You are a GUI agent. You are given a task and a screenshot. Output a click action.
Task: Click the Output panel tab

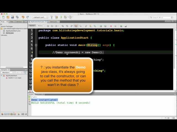36,94
